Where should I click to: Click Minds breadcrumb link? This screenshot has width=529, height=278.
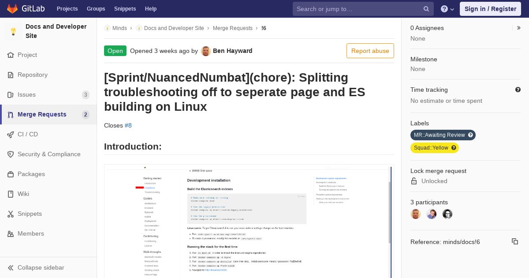119,28
